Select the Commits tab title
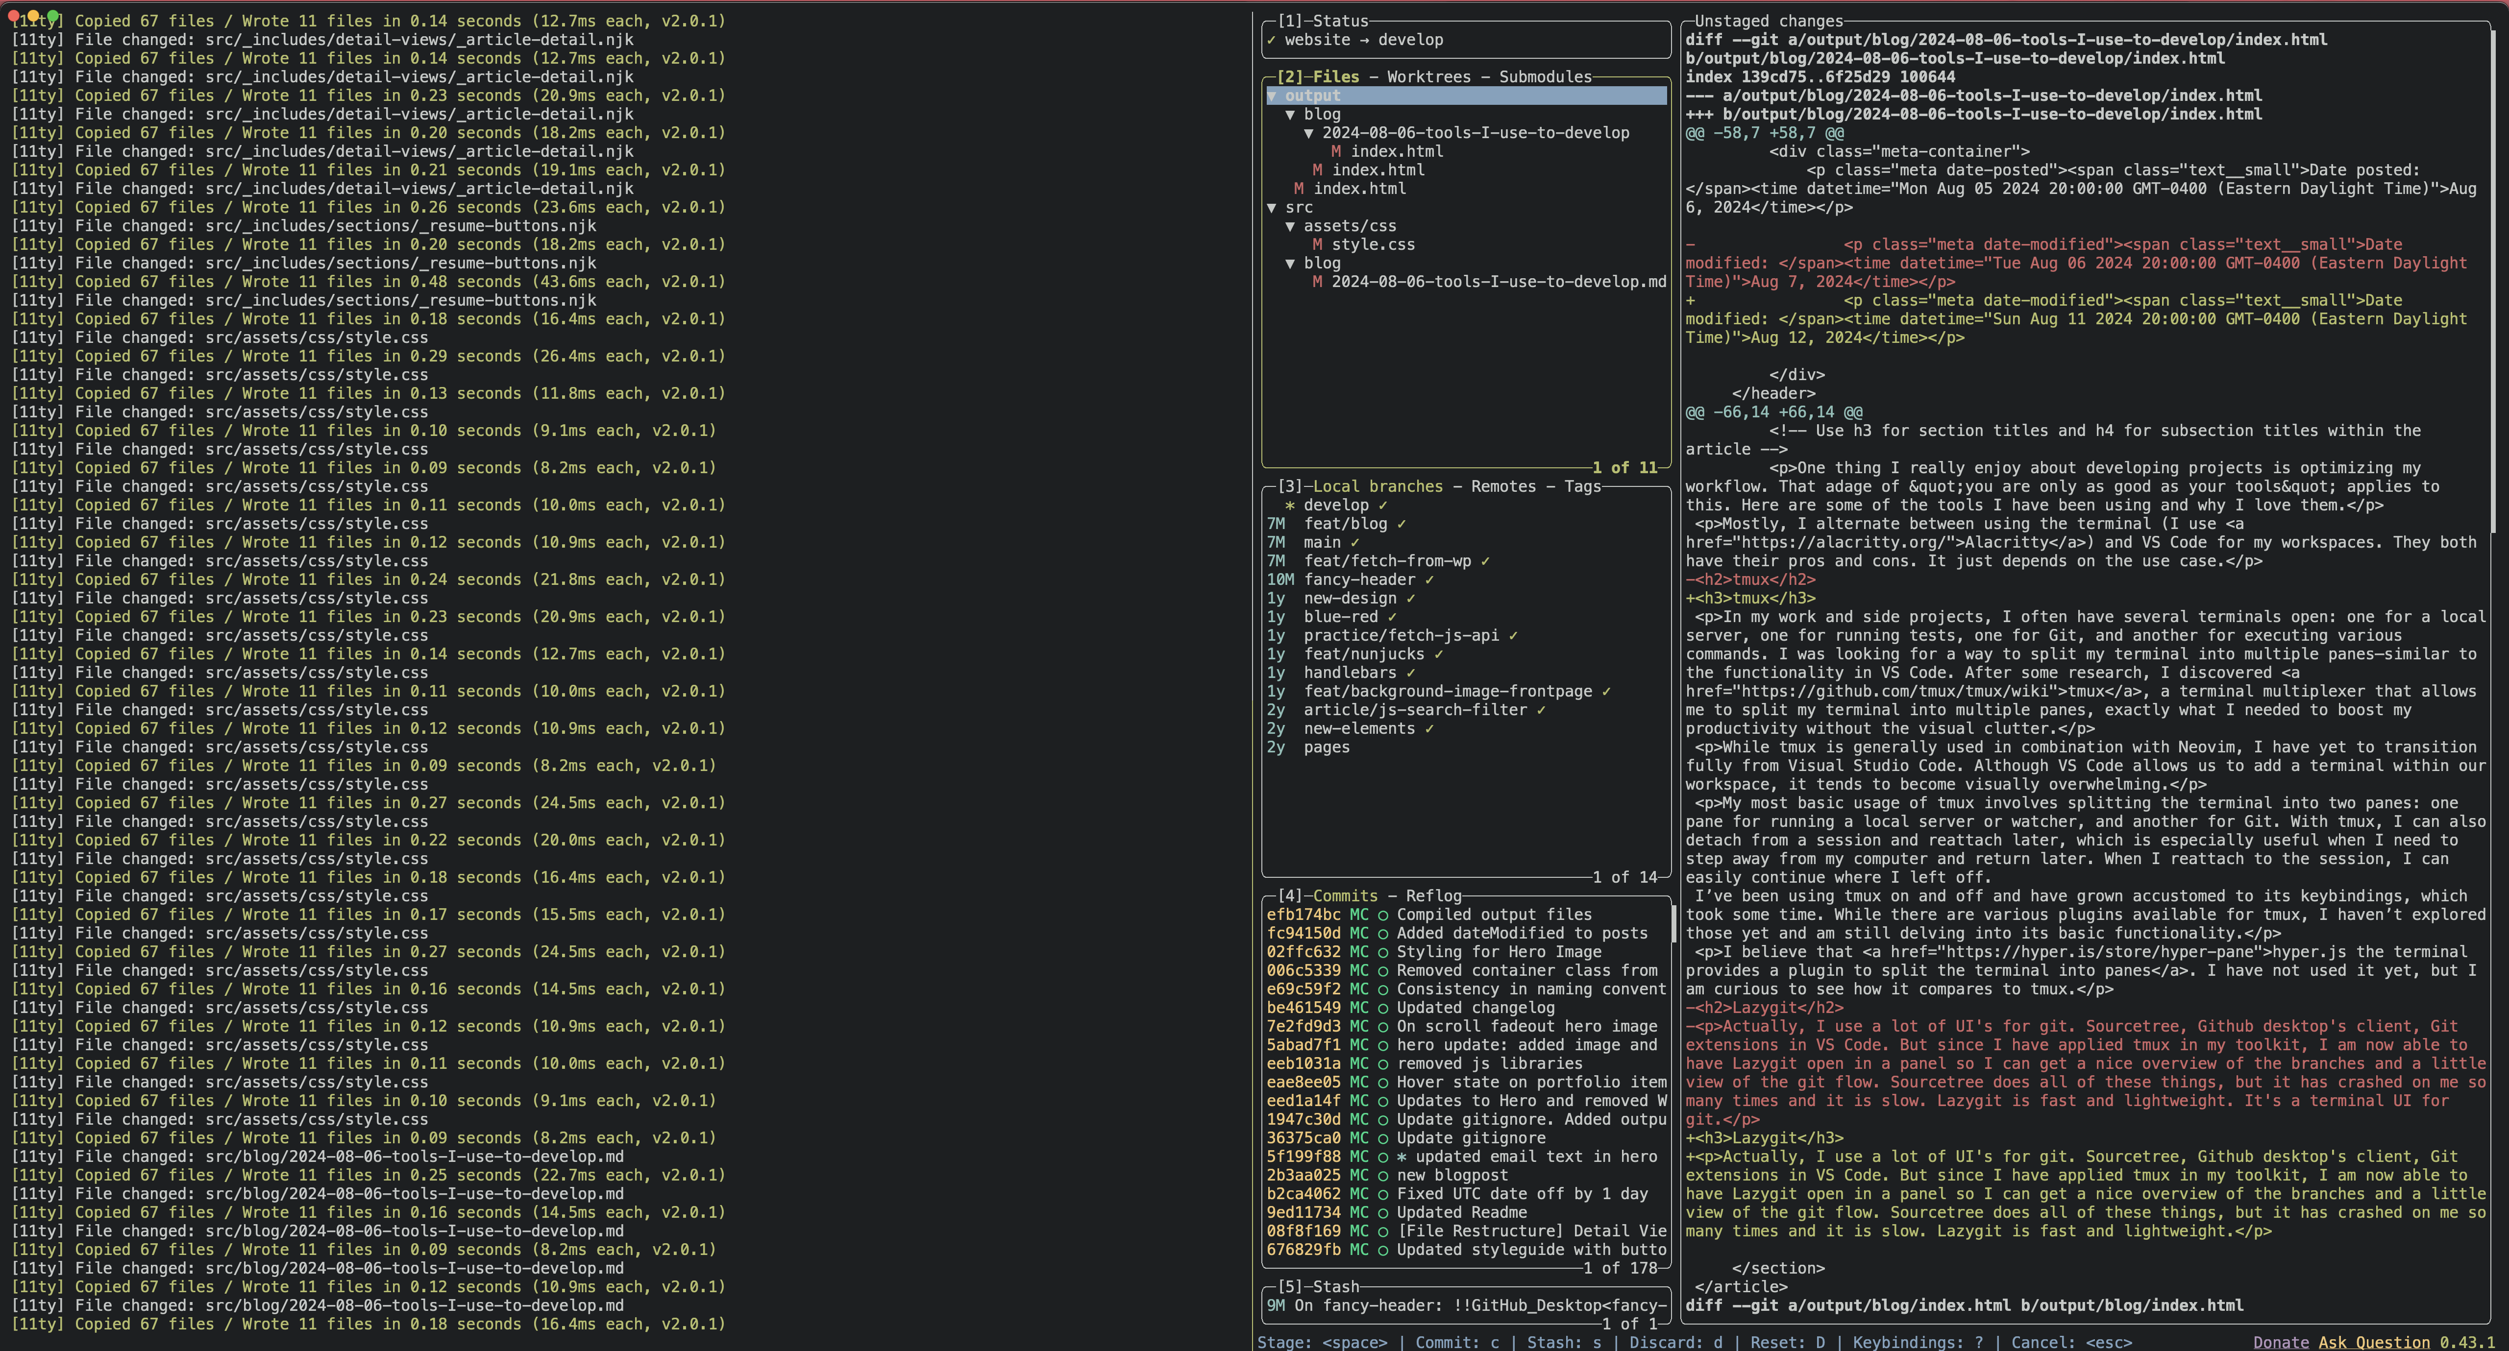Screen dimensions: 2509x1351 click(x=1345, y=896)
